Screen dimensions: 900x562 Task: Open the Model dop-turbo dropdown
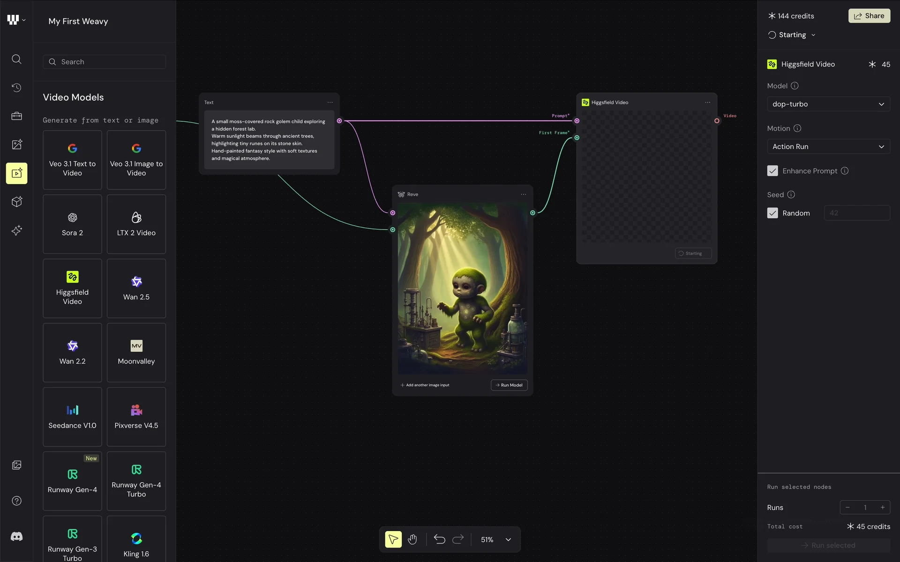(828, 104)
